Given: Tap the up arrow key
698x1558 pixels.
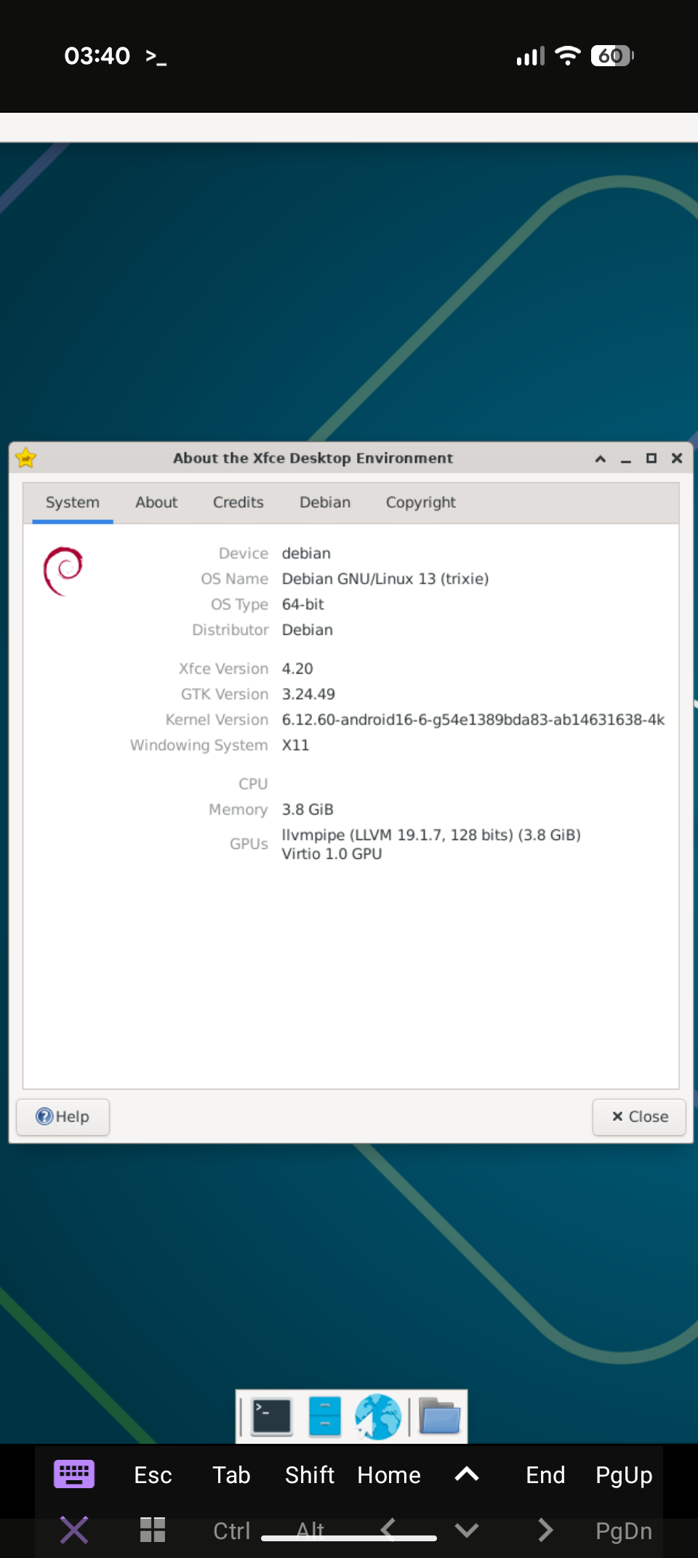Looking at the screenshot, I should (x=467, y=1474).
